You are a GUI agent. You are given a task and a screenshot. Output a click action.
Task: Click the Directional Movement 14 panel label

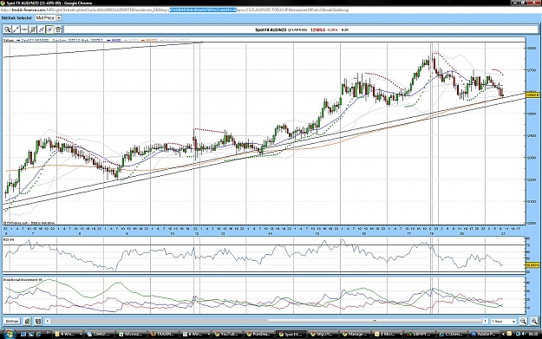[x=23, y=279]
